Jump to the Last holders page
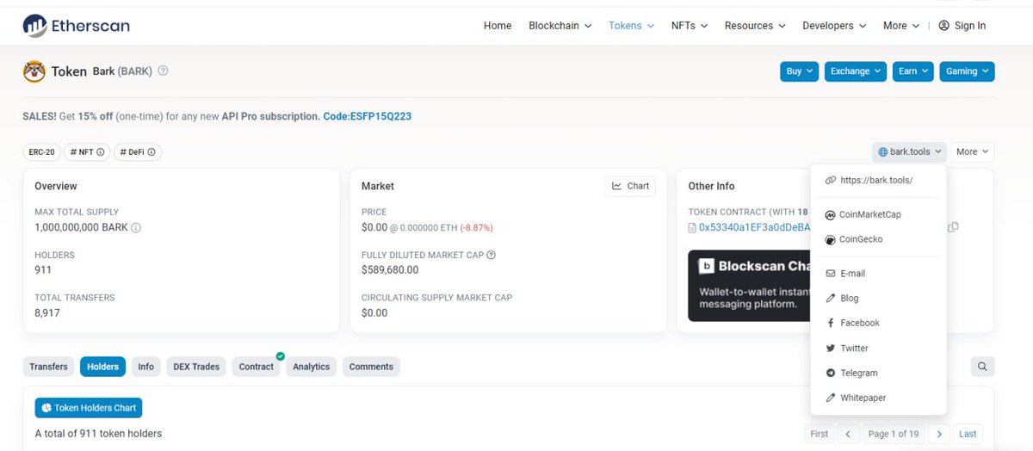This screenshot has width=1033, height=451. tap(968, 434)
